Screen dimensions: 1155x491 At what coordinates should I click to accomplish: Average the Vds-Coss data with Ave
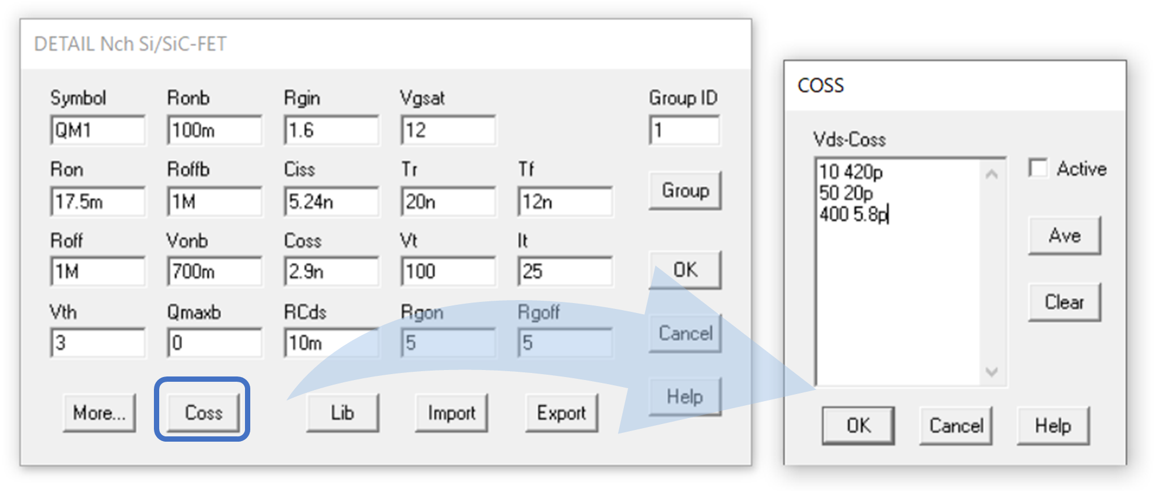1063,236
